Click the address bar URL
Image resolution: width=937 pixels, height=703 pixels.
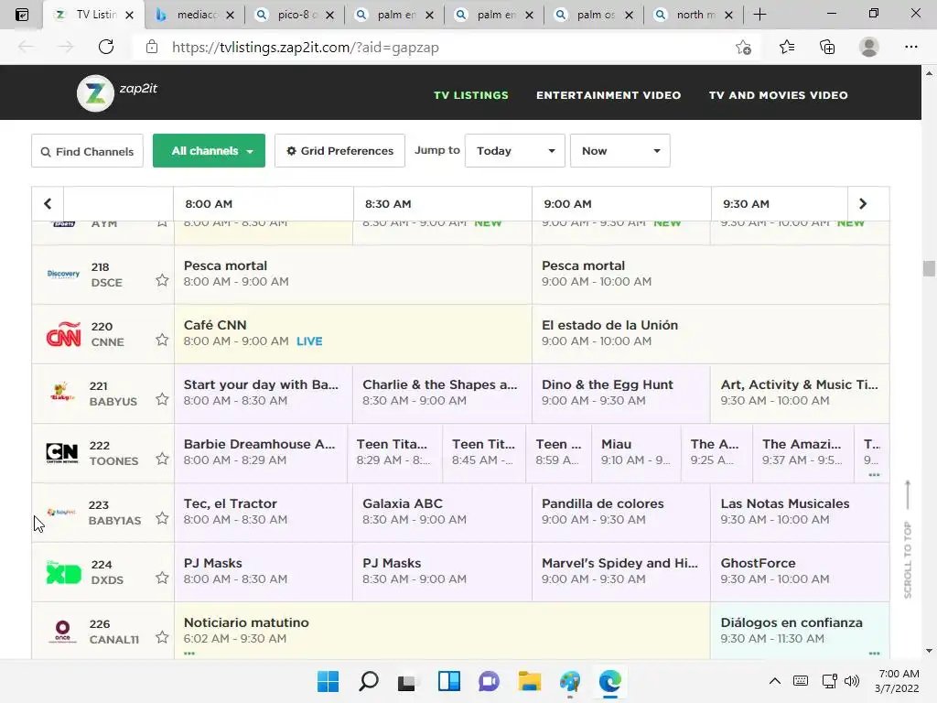coord(306,48)
